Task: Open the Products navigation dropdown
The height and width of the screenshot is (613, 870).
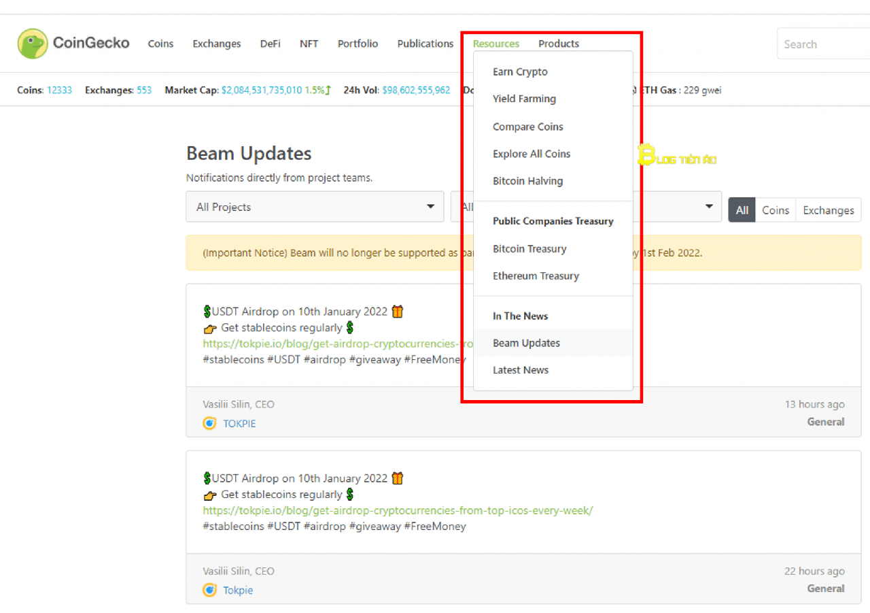Action: coord(558,44)
